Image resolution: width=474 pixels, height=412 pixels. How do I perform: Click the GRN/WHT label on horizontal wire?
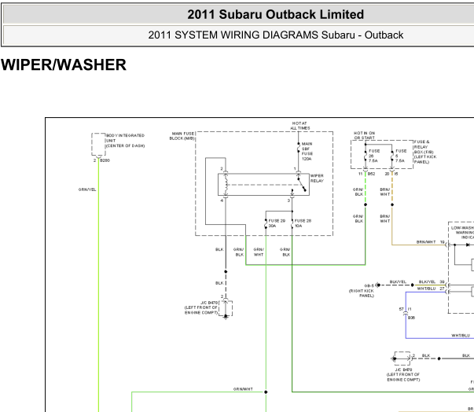[243, 389]
